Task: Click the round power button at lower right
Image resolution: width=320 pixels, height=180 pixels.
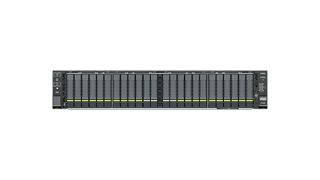Action: 256,101
